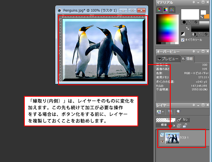Close the オーバービュー palette
Screen dimensions: 212x162
pos(208,51)
